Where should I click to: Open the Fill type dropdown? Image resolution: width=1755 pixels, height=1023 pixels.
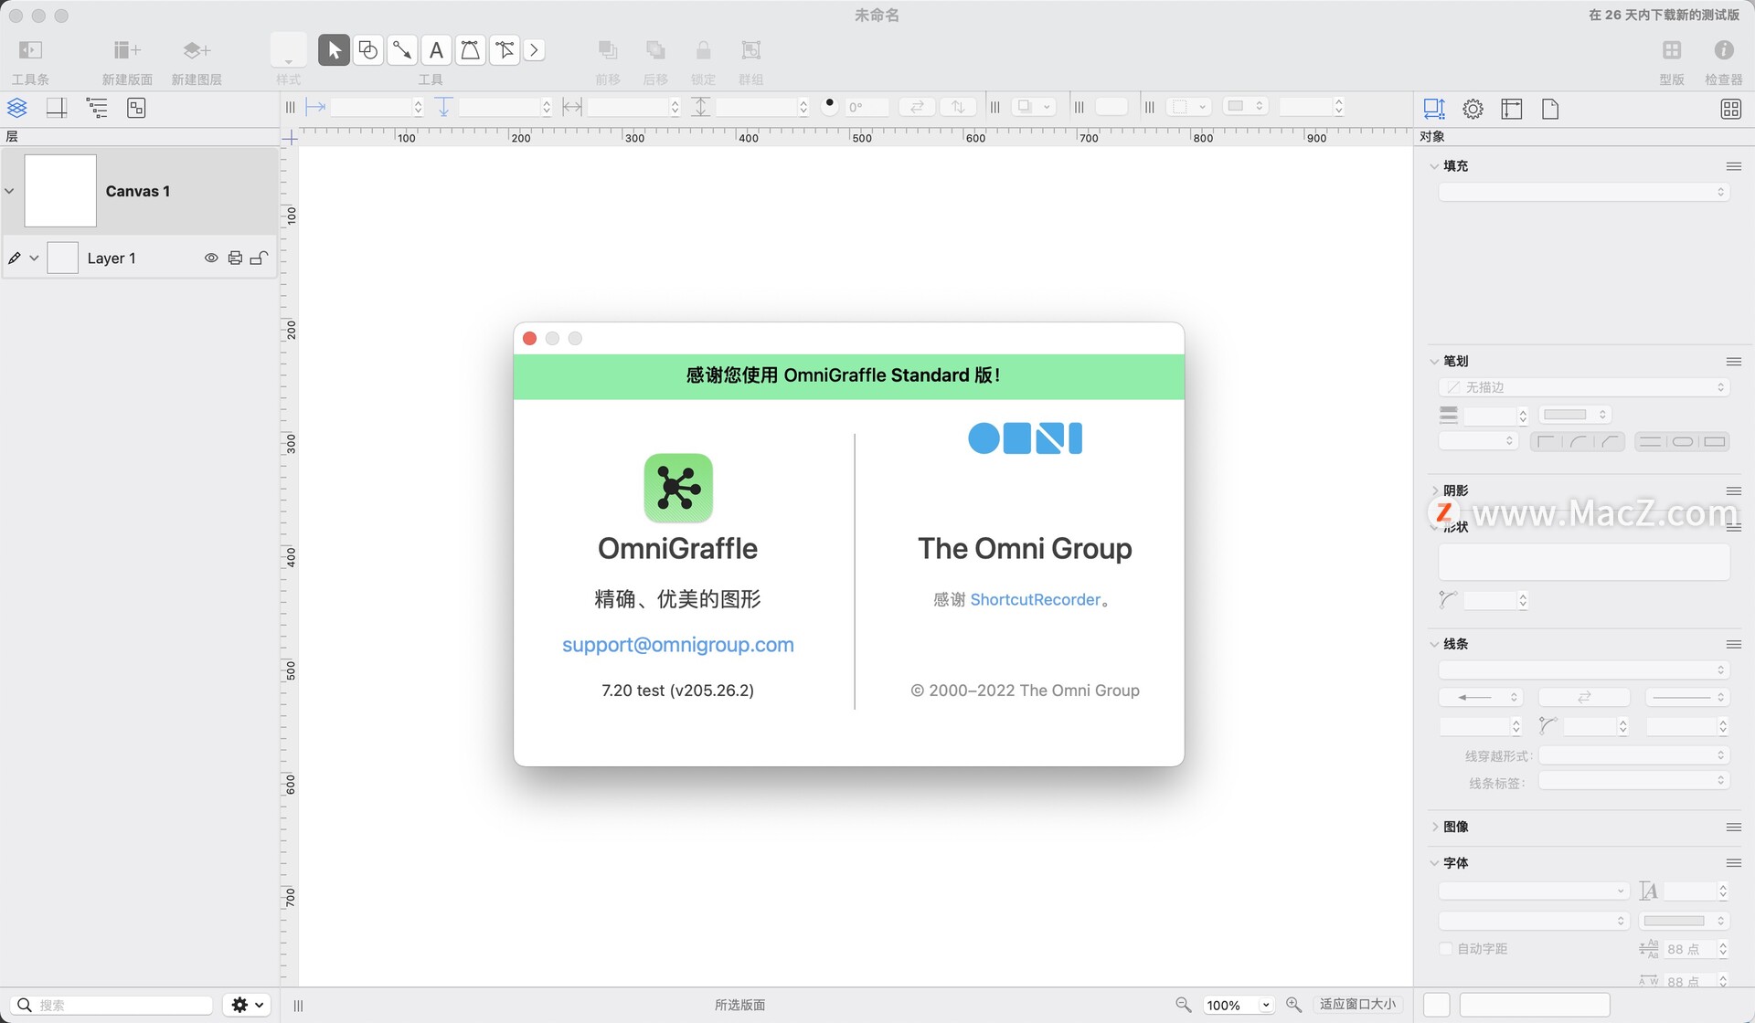[x=1583, y=192]
